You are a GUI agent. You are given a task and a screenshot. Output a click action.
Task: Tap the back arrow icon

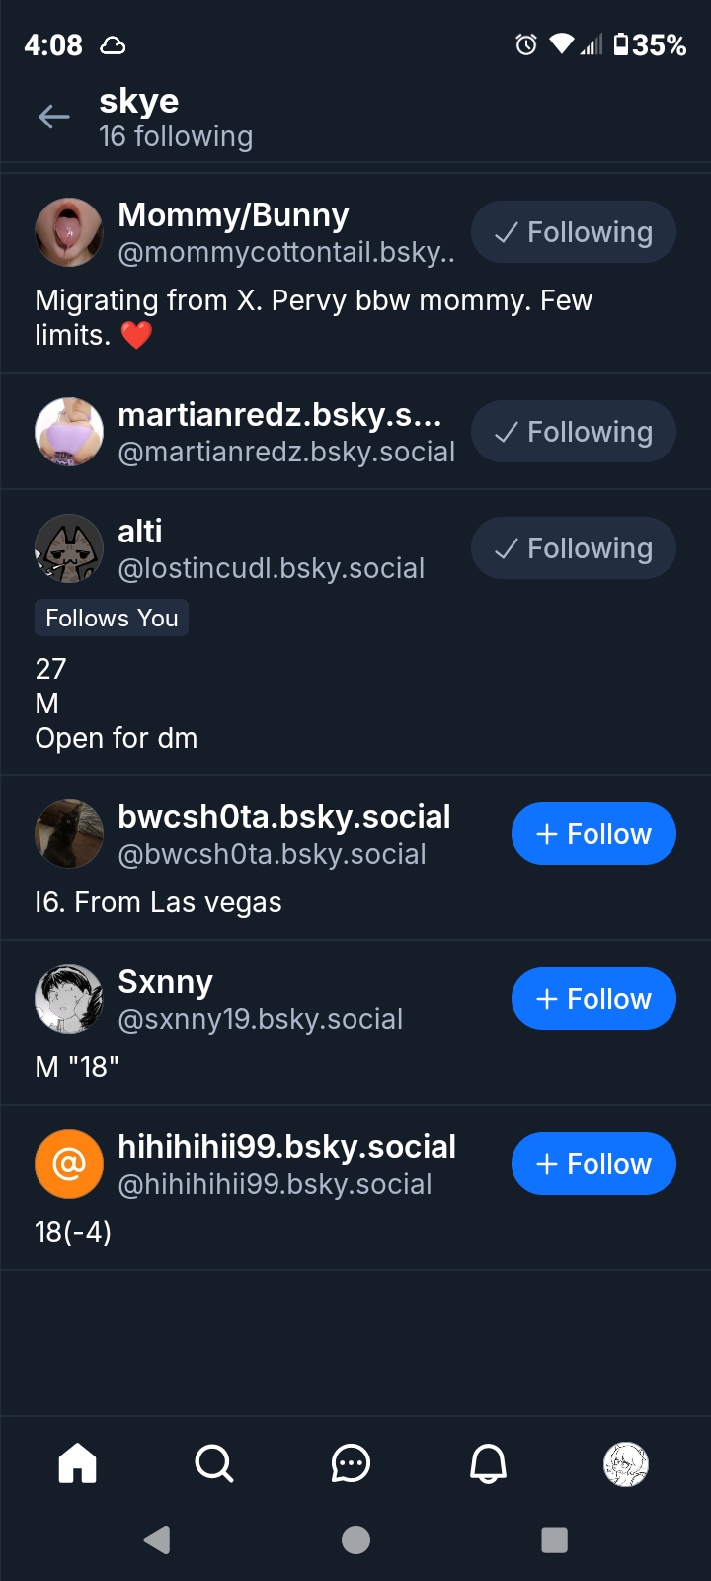point(54,118)
